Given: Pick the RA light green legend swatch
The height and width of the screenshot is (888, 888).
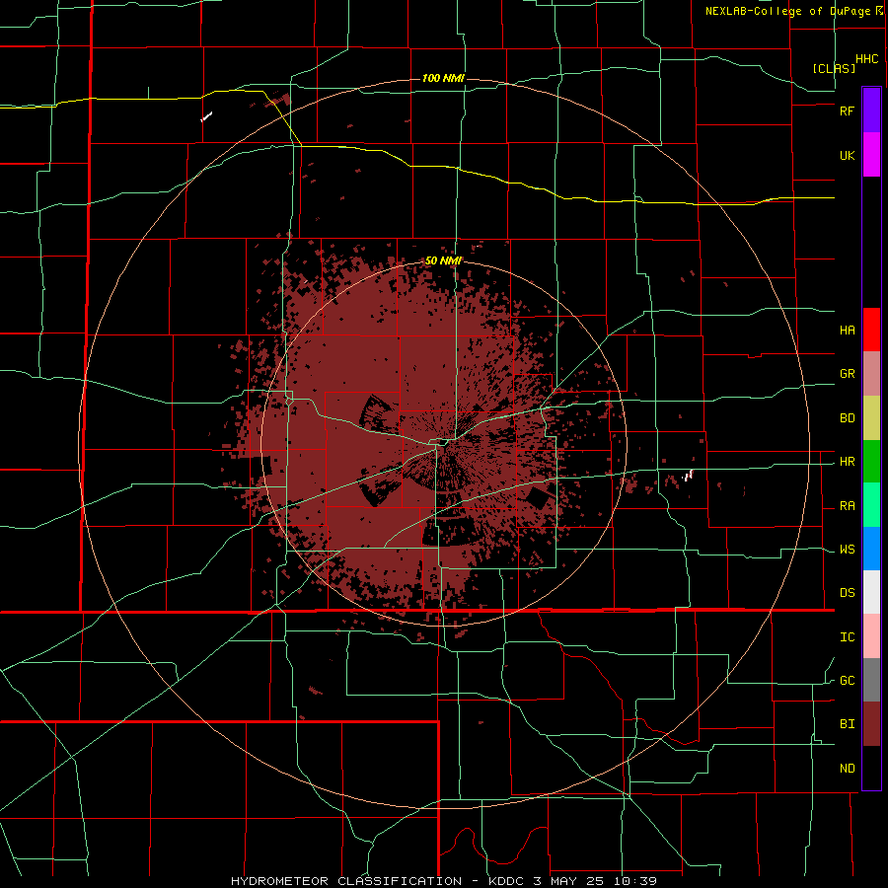Looking at the screenshot, I should click(871, 505).
